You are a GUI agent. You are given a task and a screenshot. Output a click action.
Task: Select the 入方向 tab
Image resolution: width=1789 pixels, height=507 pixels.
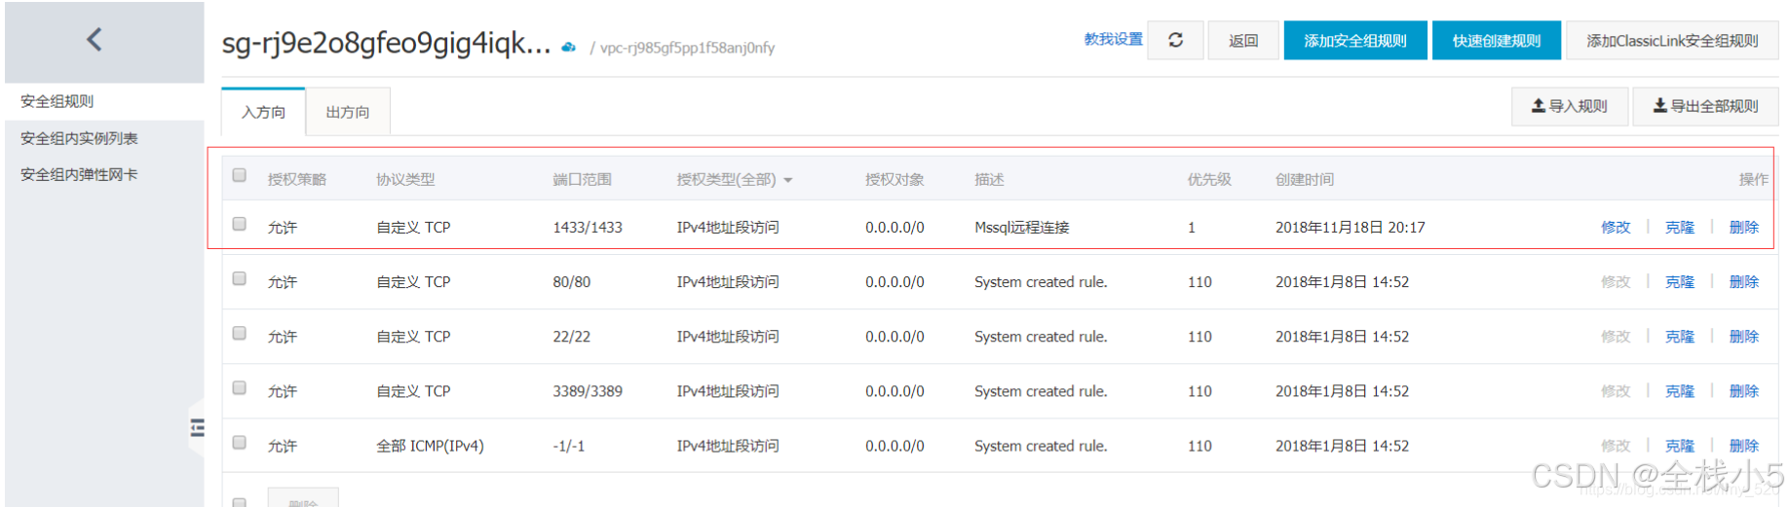(x=263, y=112)
